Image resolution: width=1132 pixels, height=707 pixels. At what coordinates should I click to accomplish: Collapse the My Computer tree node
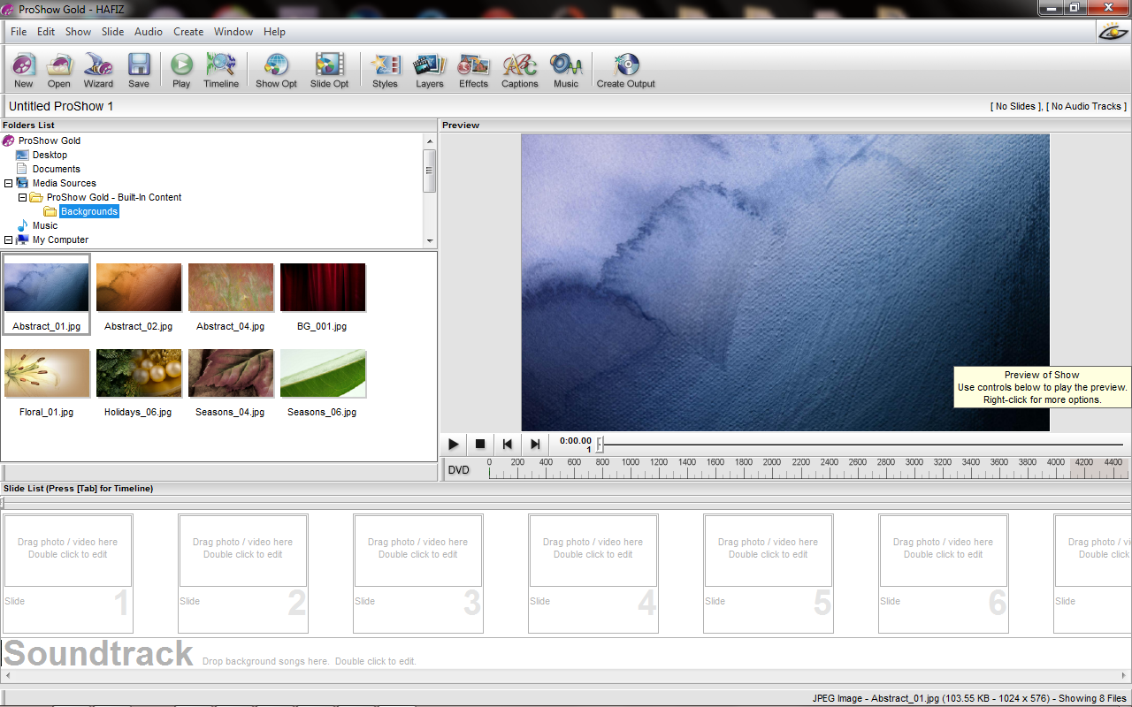[9, 239]
